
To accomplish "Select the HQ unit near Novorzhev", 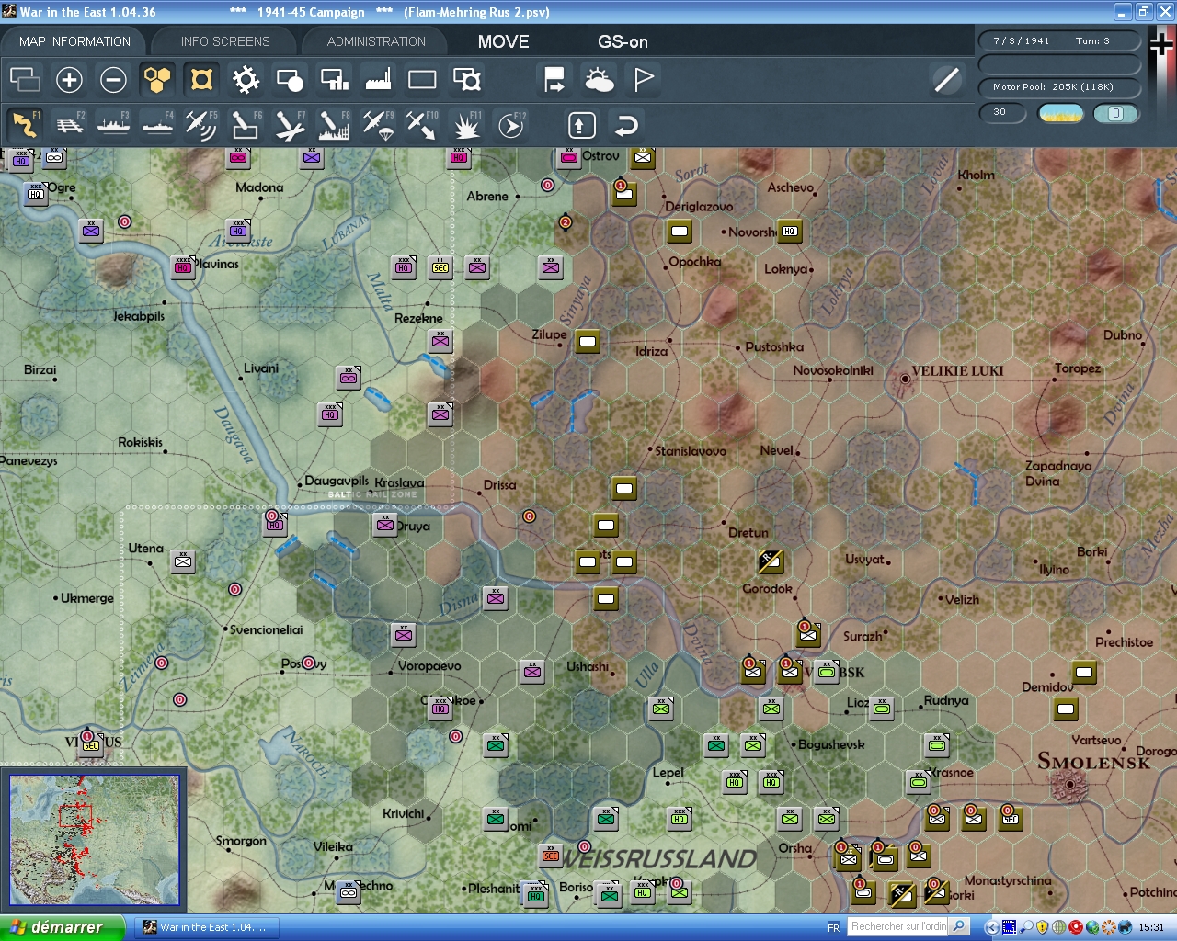I will click(790, 231).
